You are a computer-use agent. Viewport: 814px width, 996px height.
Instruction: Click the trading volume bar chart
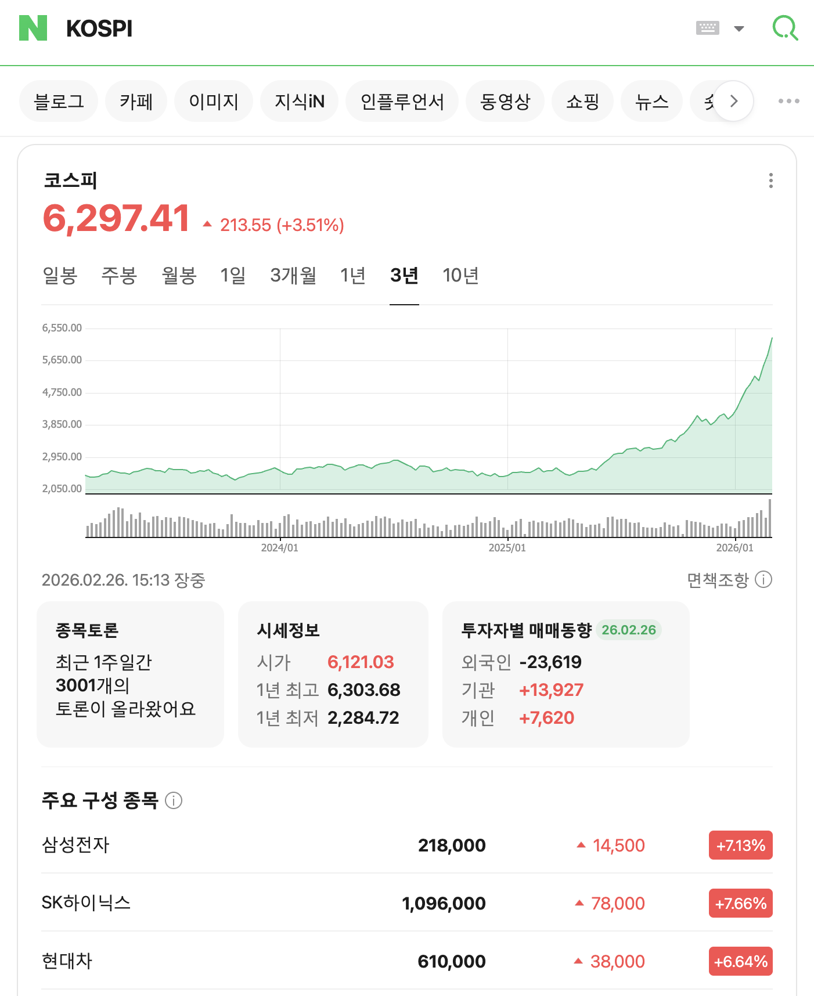tap(428, 518)
